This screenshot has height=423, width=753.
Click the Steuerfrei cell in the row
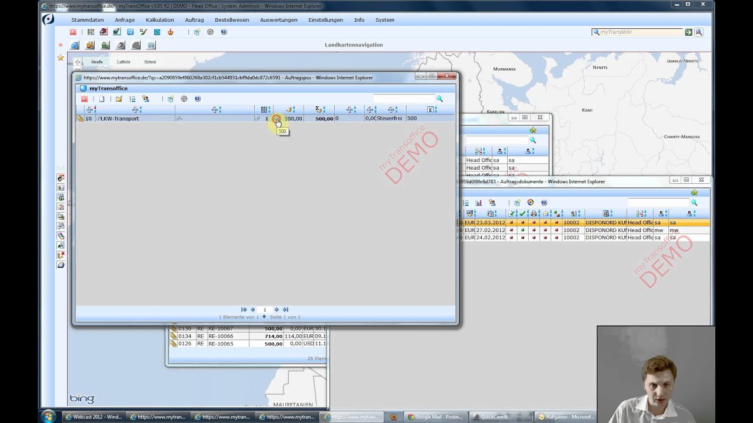tap(389, 119)
